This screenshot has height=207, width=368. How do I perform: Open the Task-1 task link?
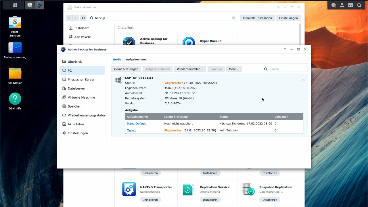coord(131,131)
